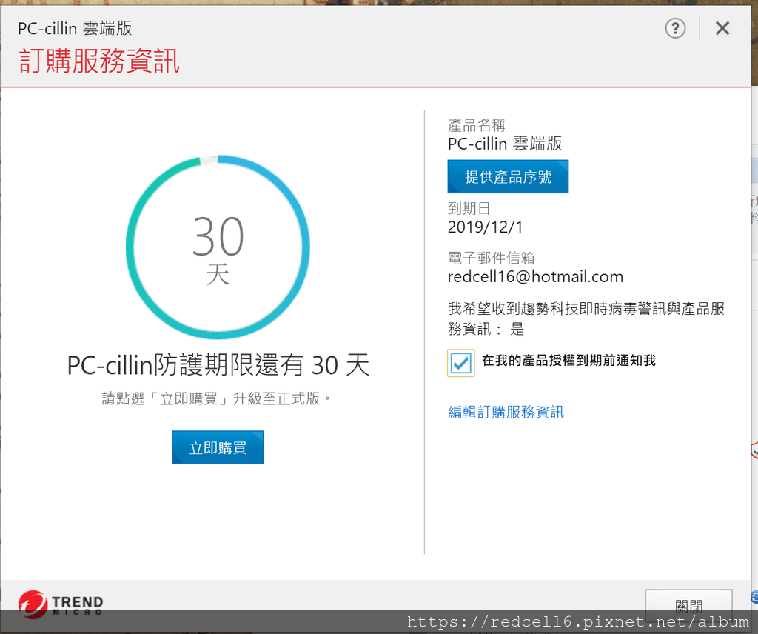The image size is (758, 634).
Task: Close the PC-cillin subscription window
Action: (x=722, y=29)
